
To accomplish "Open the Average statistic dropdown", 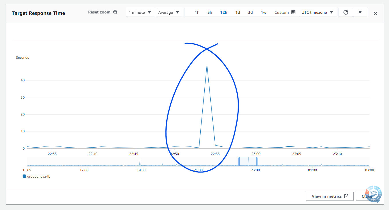I will tap(169, 12).
